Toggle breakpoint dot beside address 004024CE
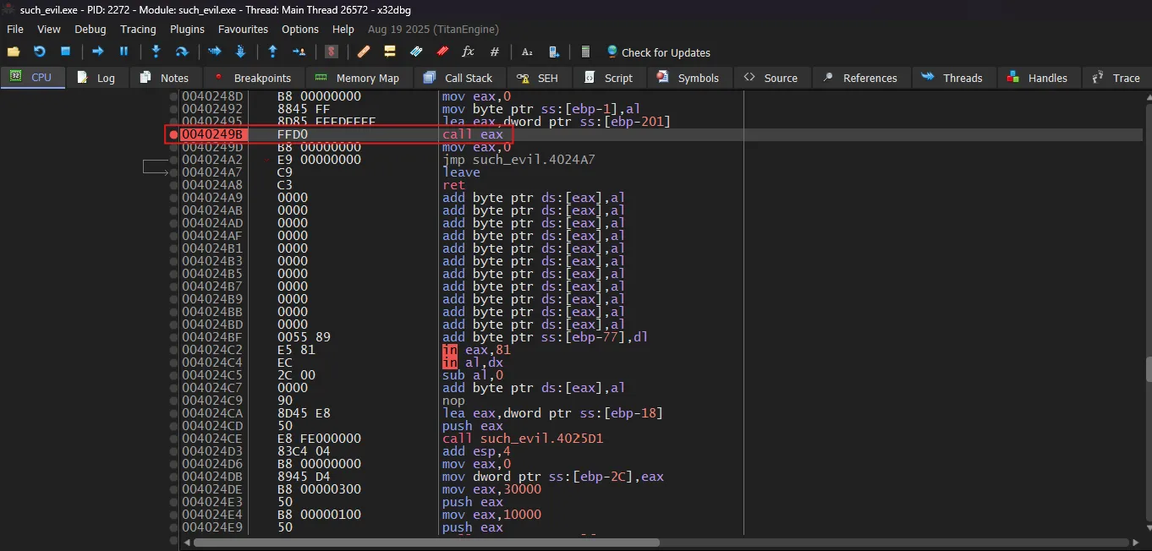Viewport: 1152px width, 551px height. tap(173, 439)
